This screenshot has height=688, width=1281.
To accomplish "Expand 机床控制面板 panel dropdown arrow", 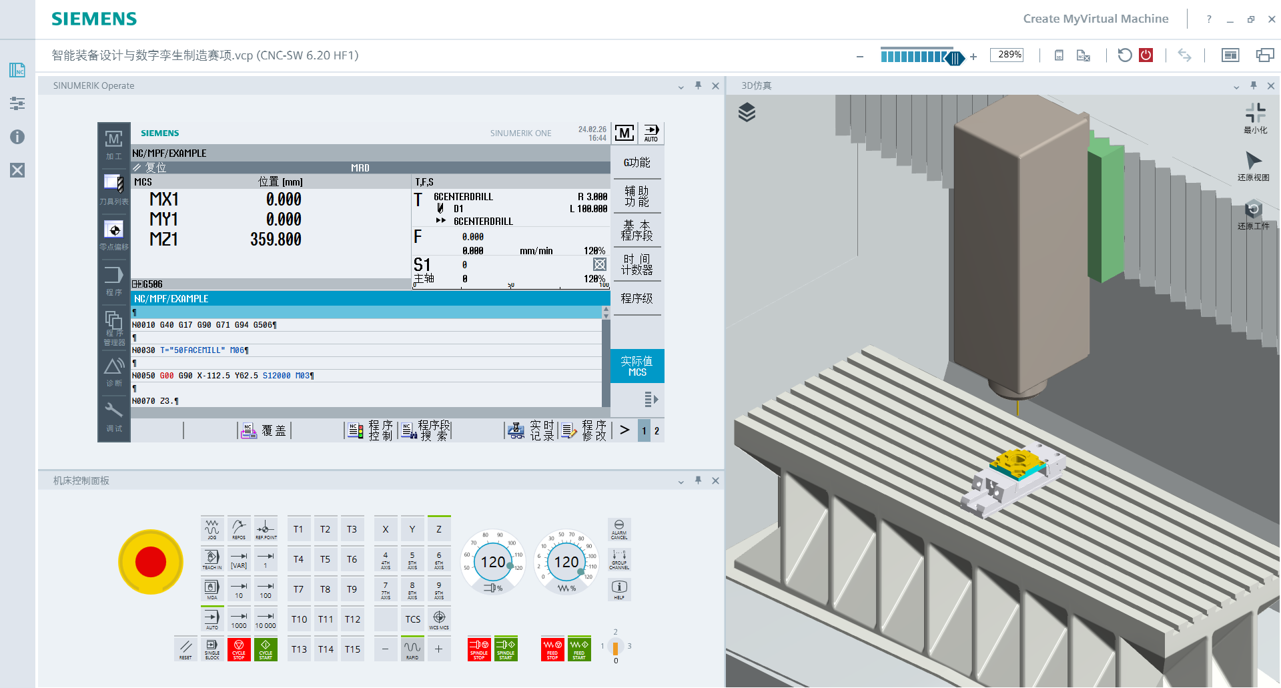I will click(681, 482).
